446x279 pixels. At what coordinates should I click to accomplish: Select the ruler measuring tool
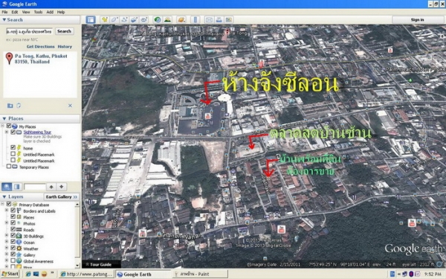[x=195, y=19]
